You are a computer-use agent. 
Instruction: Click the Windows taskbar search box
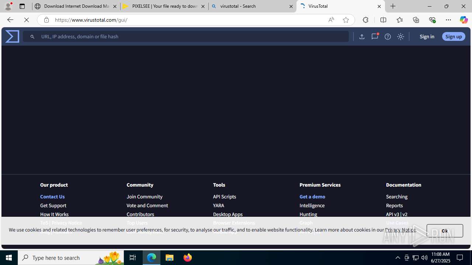(x=71, y=258)
